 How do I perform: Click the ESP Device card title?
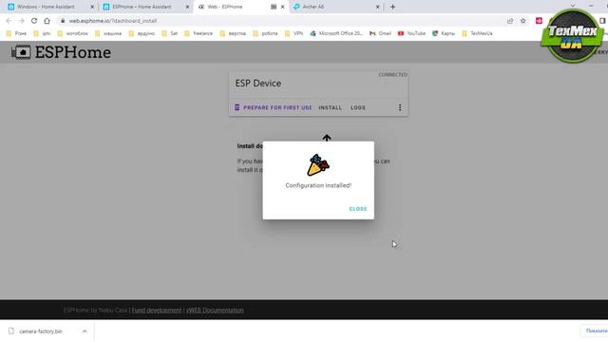[258, 84]
